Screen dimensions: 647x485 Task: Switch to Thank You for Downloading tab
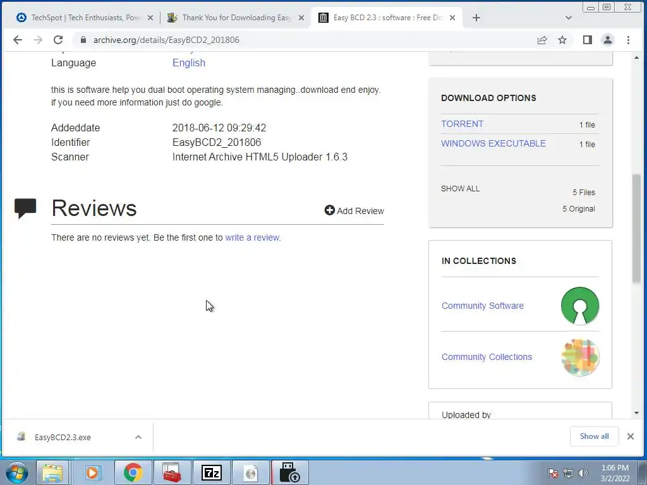click(236, 18)
